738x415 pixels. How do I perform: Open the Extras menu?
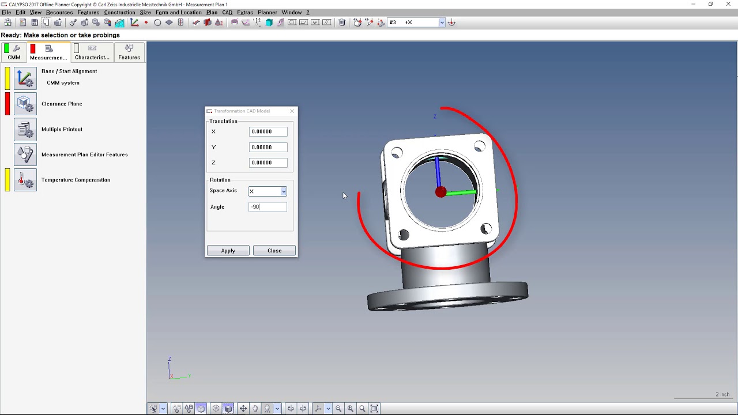(245, 12)
